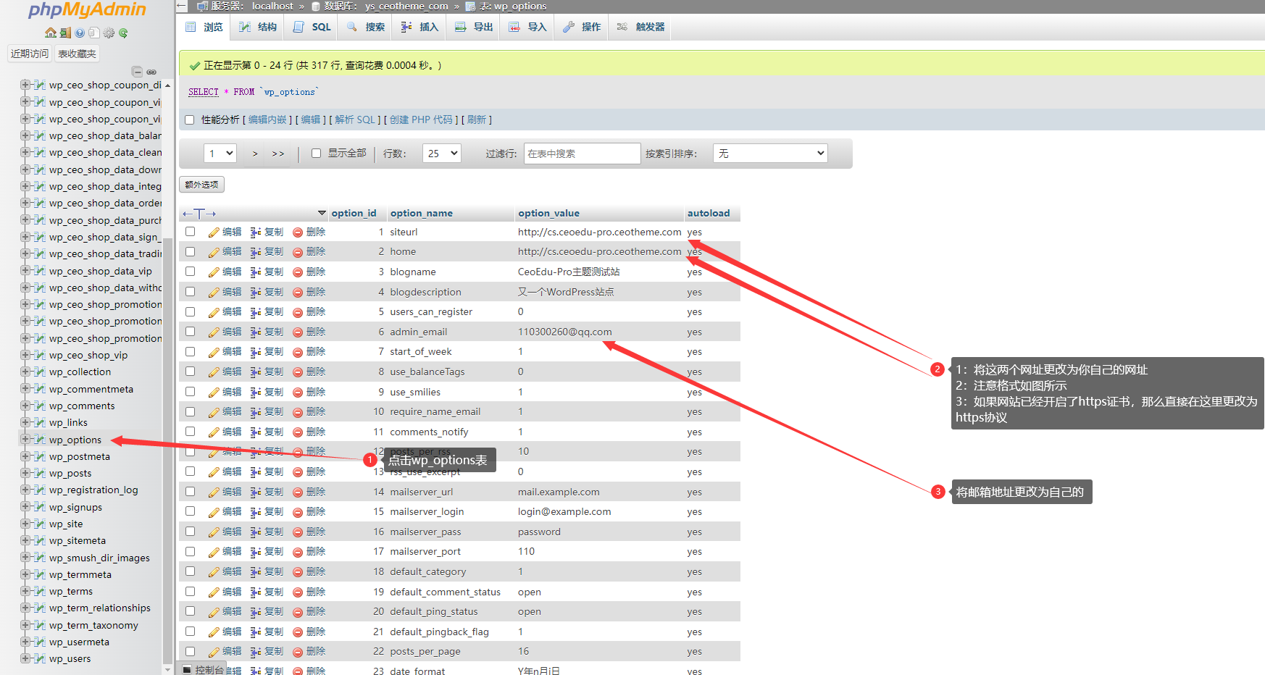This screenshot has width=1265, height=675.
Task: Click the copy icon in home row
Action: (256, 252)
